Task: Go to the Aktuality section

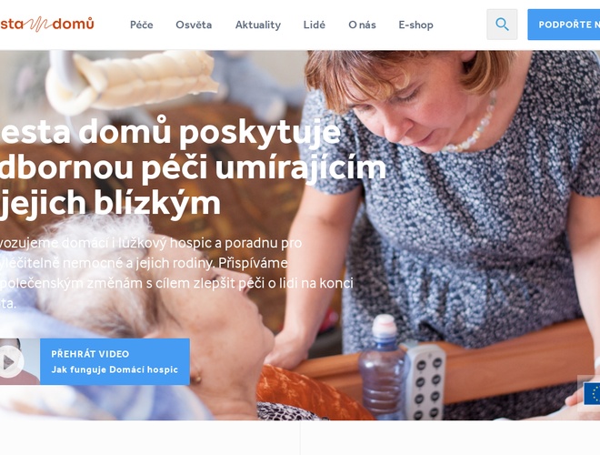Action: (258, 25)
